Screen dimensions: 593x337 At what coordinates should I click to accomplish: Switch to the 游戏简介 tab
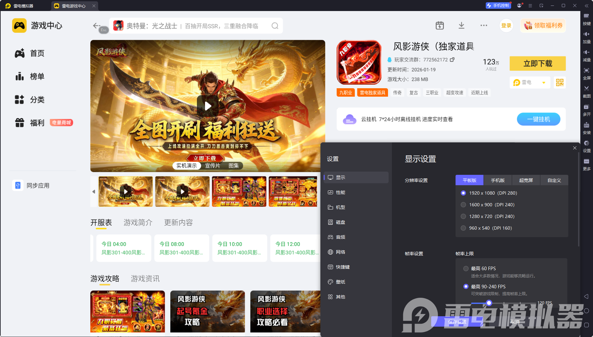[x=138, y=223]
